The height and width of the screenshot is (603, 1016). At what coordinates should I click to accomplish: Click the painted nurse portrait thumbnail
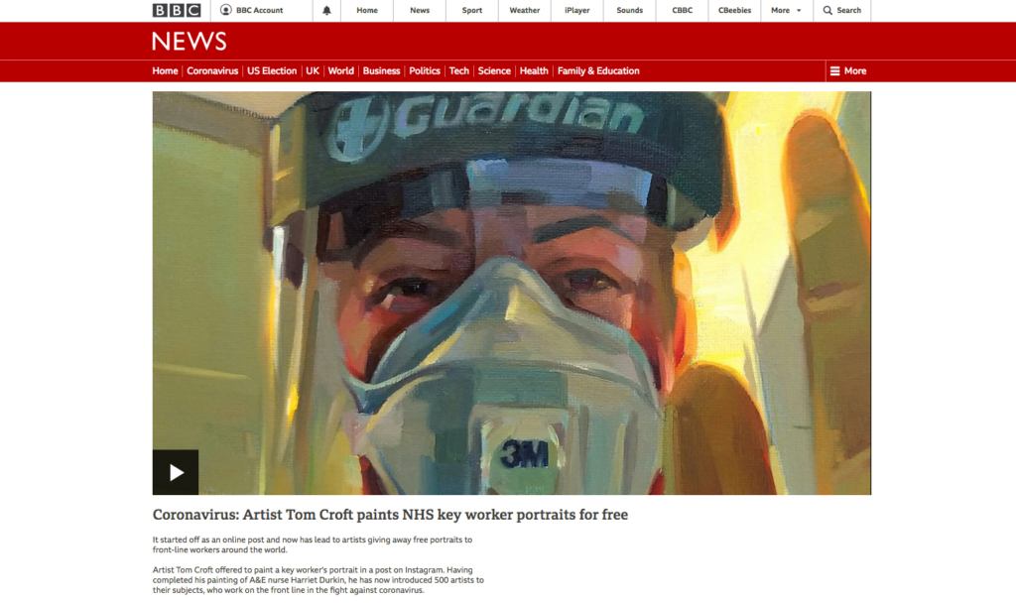[x=512, y=293]
